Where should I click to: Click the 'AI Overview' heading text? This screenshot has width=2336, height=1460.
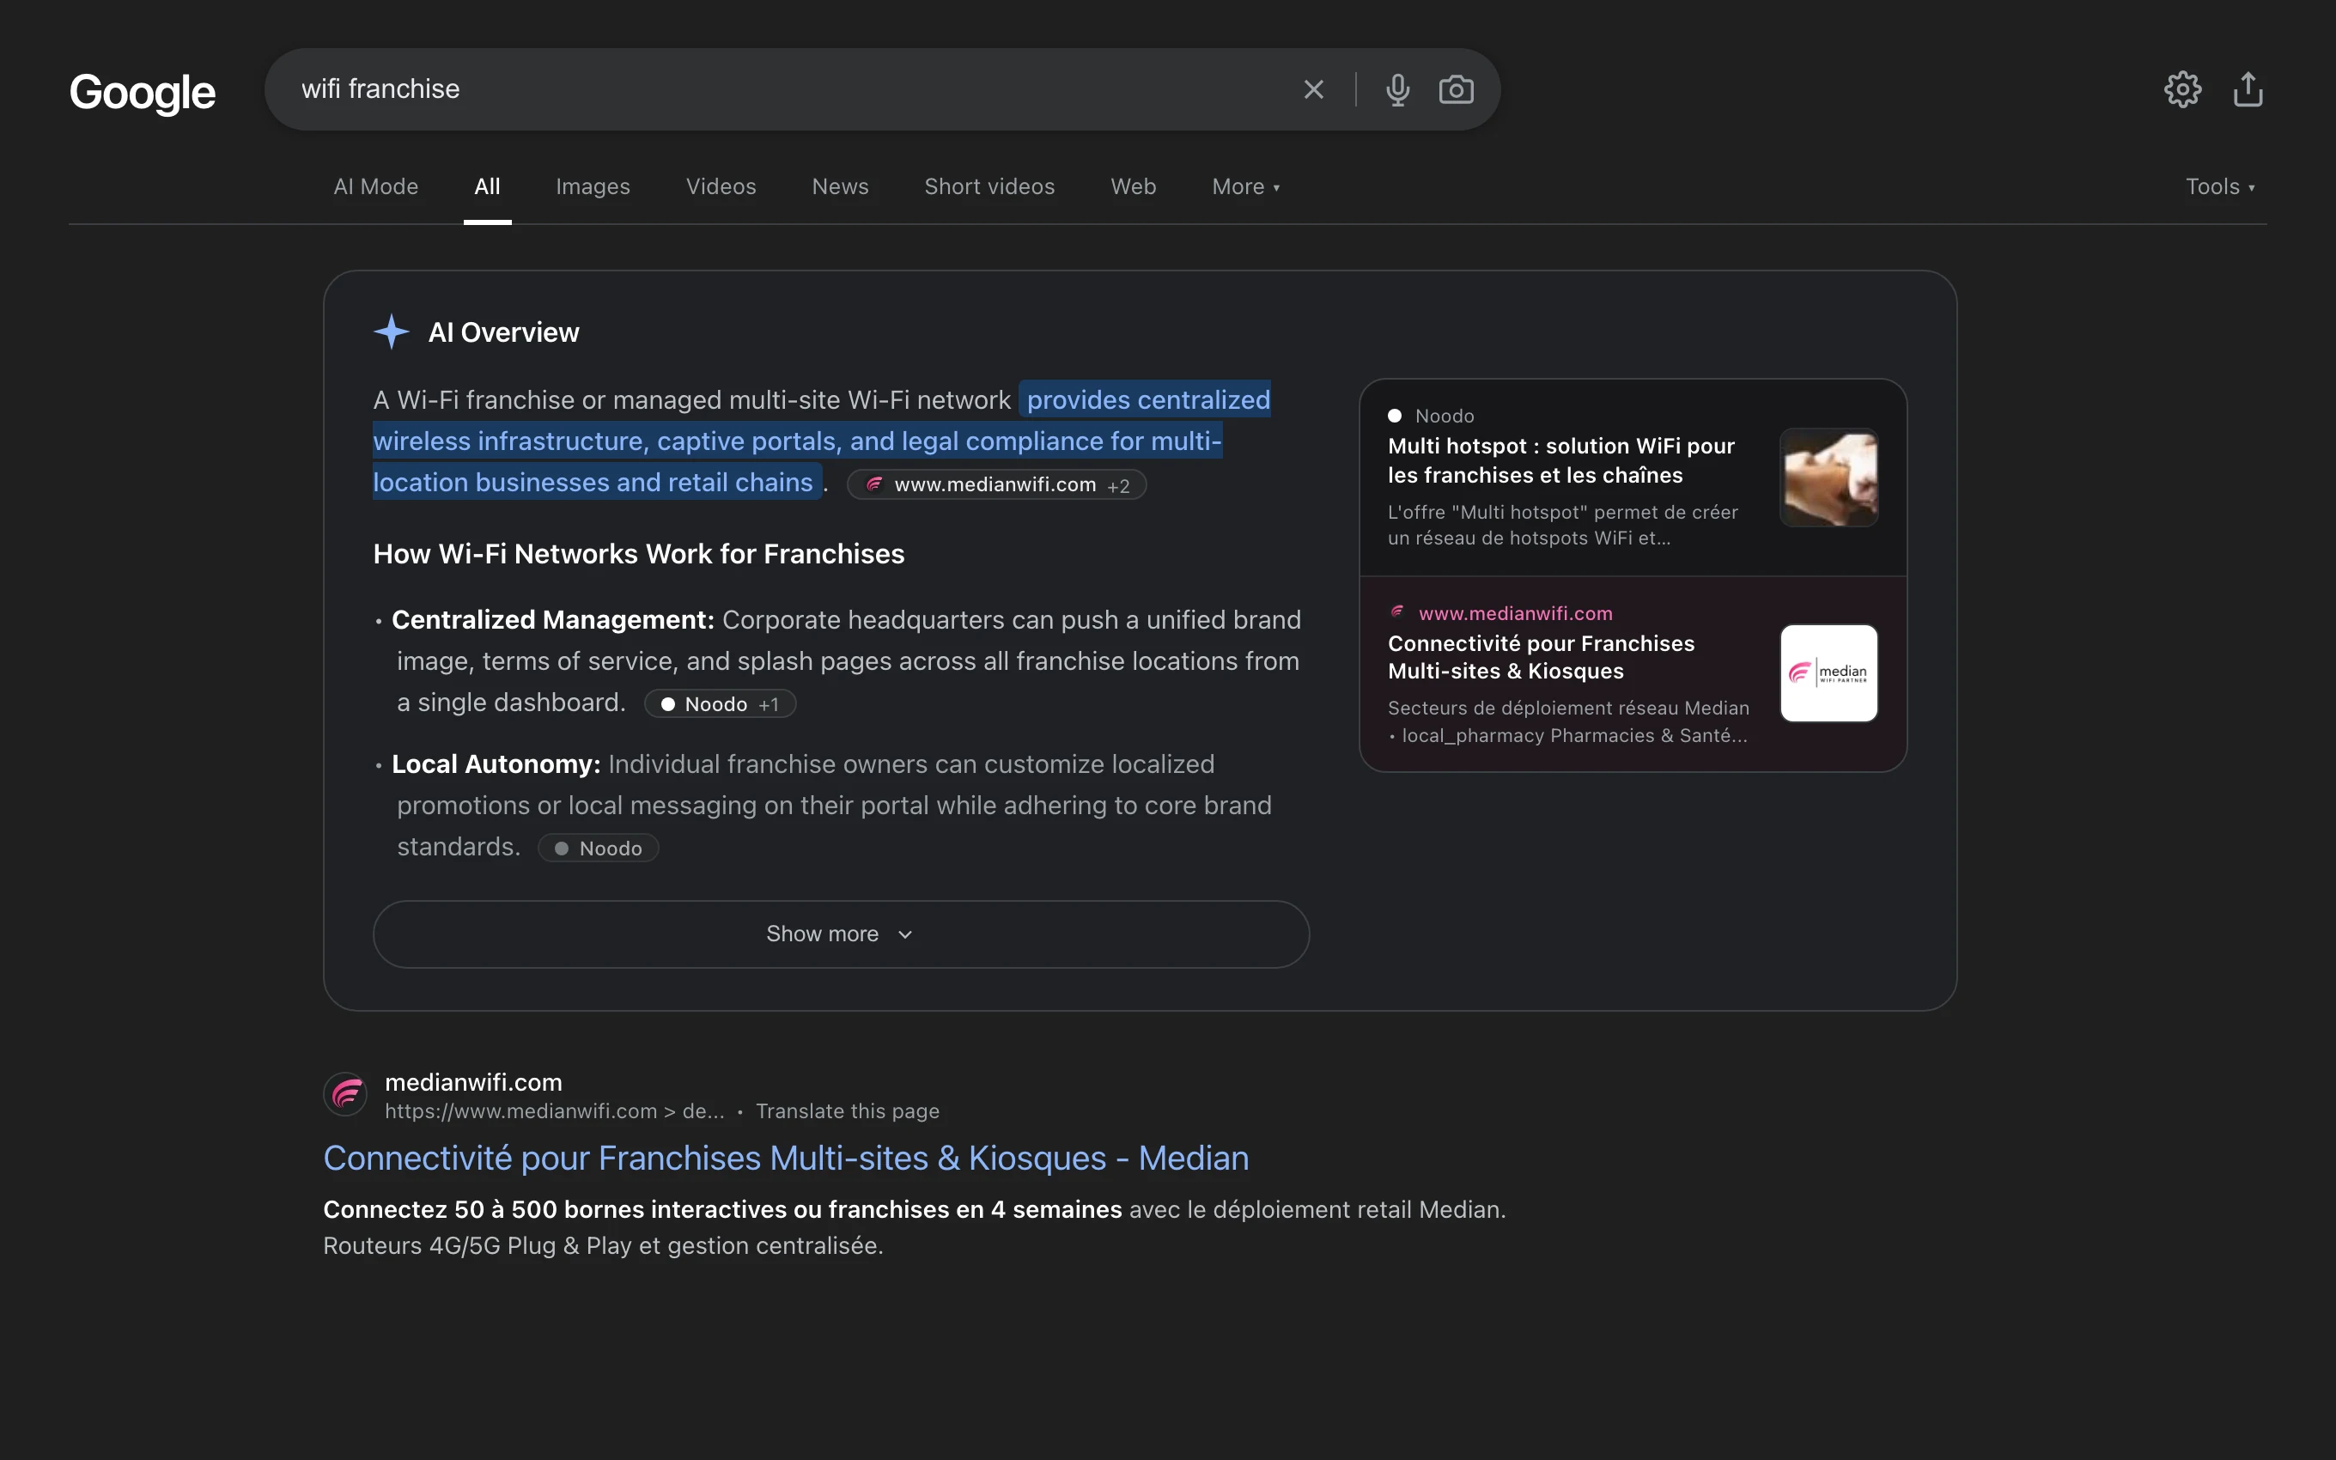(504, 332)
